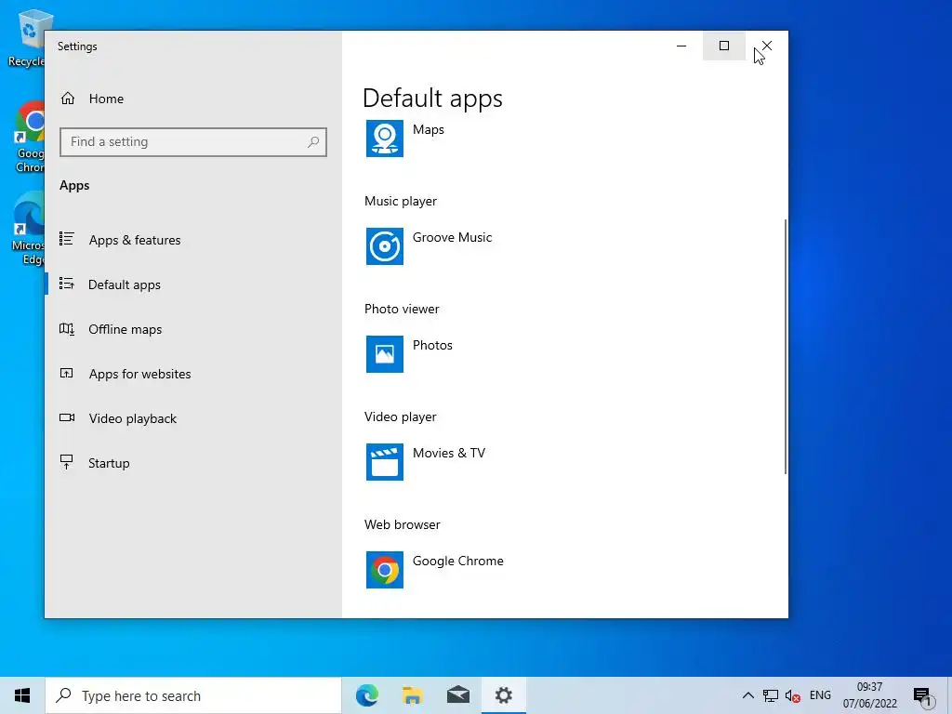Screen dimensions: 952x714
Task: Choose the Photos icon under Photo viewer
Action: 384,354
